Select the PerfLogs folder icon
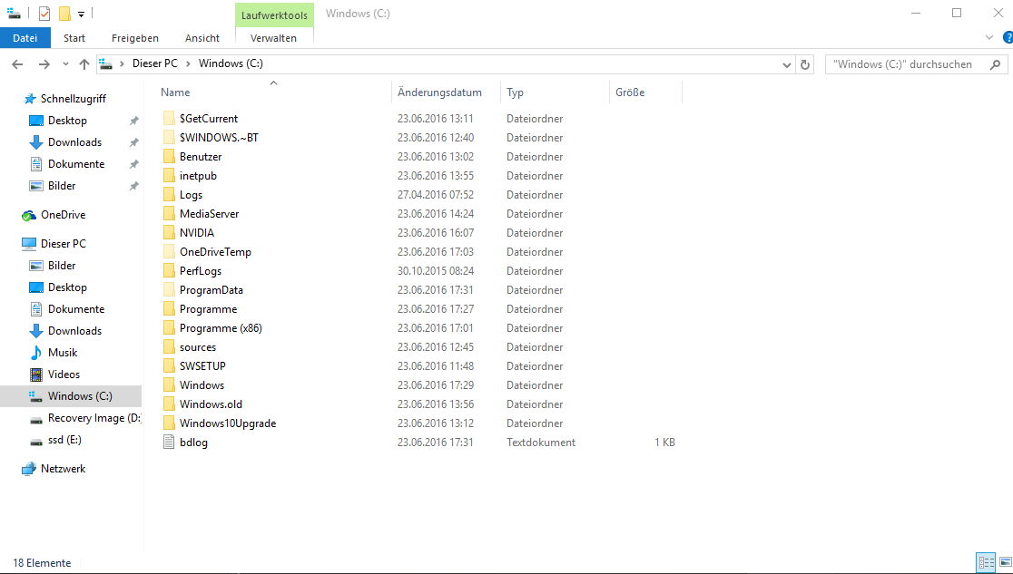 point(169,270)
